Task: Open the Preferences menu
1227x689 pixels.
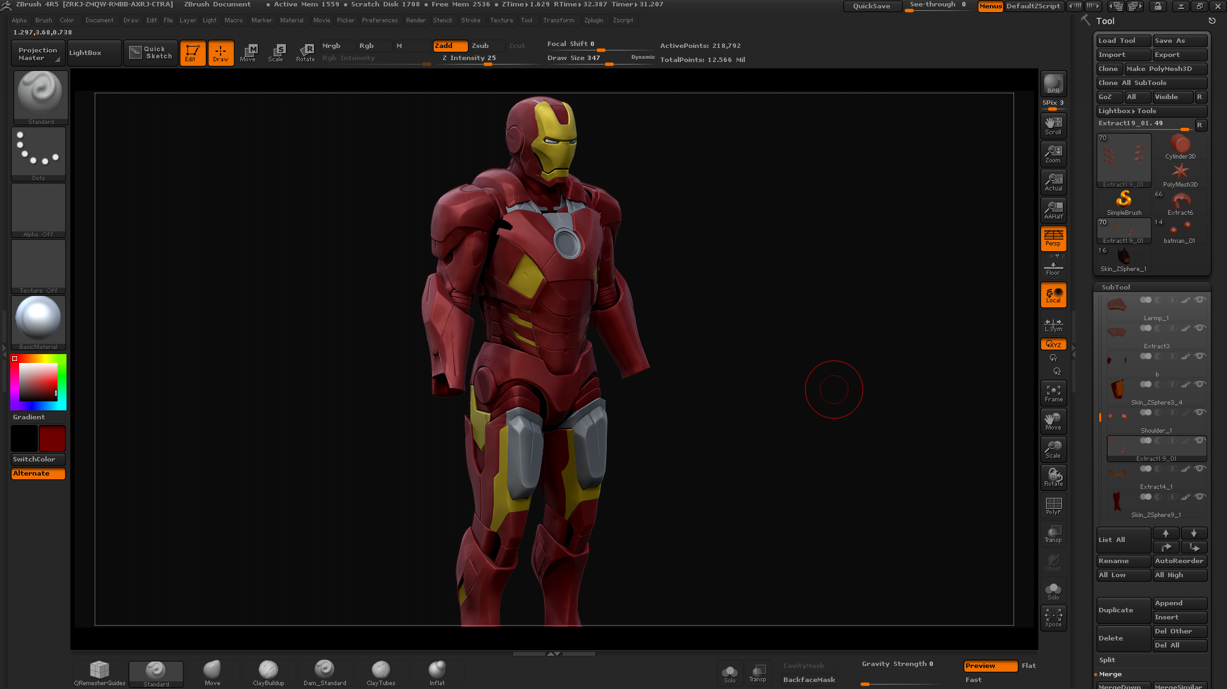Action: click(x=380, y=20)
